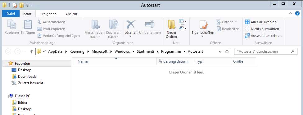Image resolution: width=303 pixels, height=115 pixels.
Task: Click the Roaming breadcrumb in address bar
Action: pyautogui.click(x=77, y=51)
